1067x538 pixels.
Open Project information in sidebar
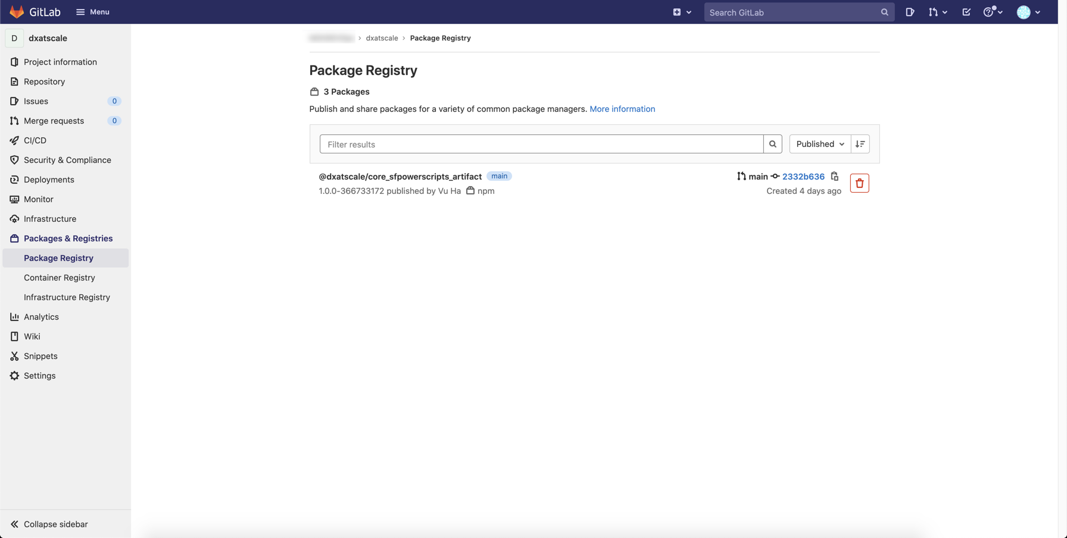click(60, 62)
